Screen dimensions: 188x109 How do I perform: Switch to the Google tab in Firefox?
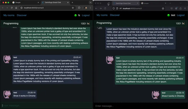click(154, 3)
